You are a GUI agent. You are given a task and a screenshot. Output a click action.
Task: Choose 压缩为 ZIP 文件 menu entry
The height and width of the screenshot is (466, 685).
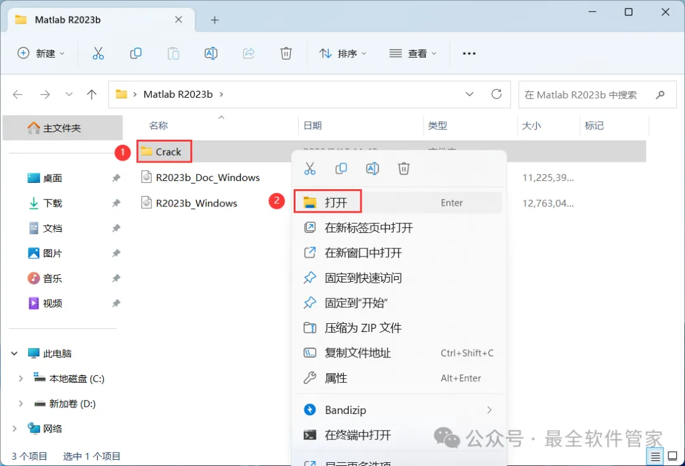(398, 328)
